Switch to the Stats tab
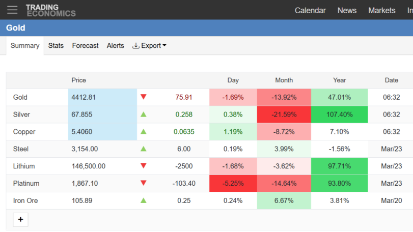Image resolution: width=413 pixels, height=232 pixels. tap(56, 45)
